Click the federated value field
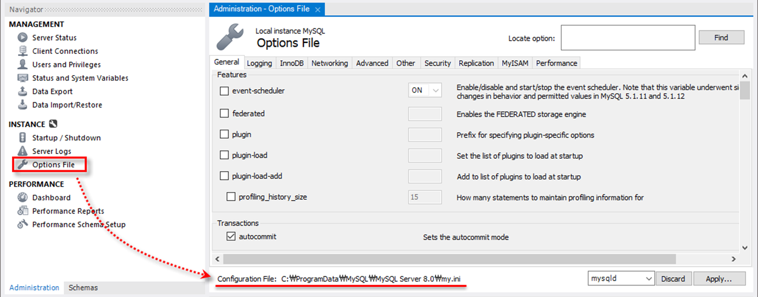Viewport: 758px width, 297px height. pyautogui.click(x=425, y=114)
